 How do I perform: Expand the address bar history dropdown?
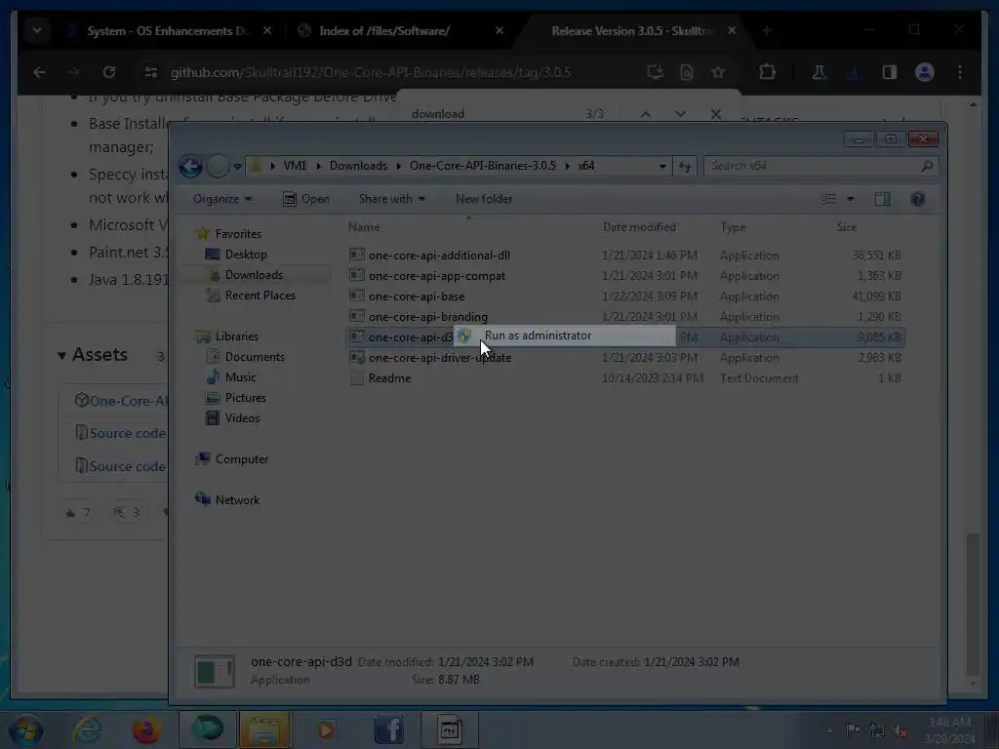pos(662,166)
